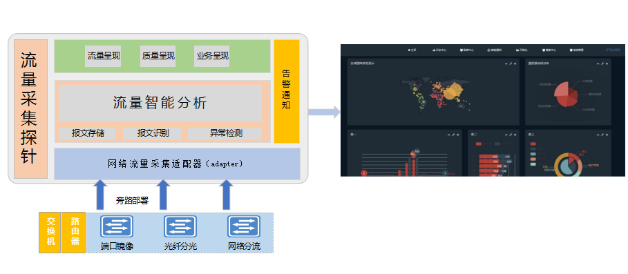628x274 pixels.
Task: Click the blue logout link in dashboard header
Action: [x=613, y=50]
